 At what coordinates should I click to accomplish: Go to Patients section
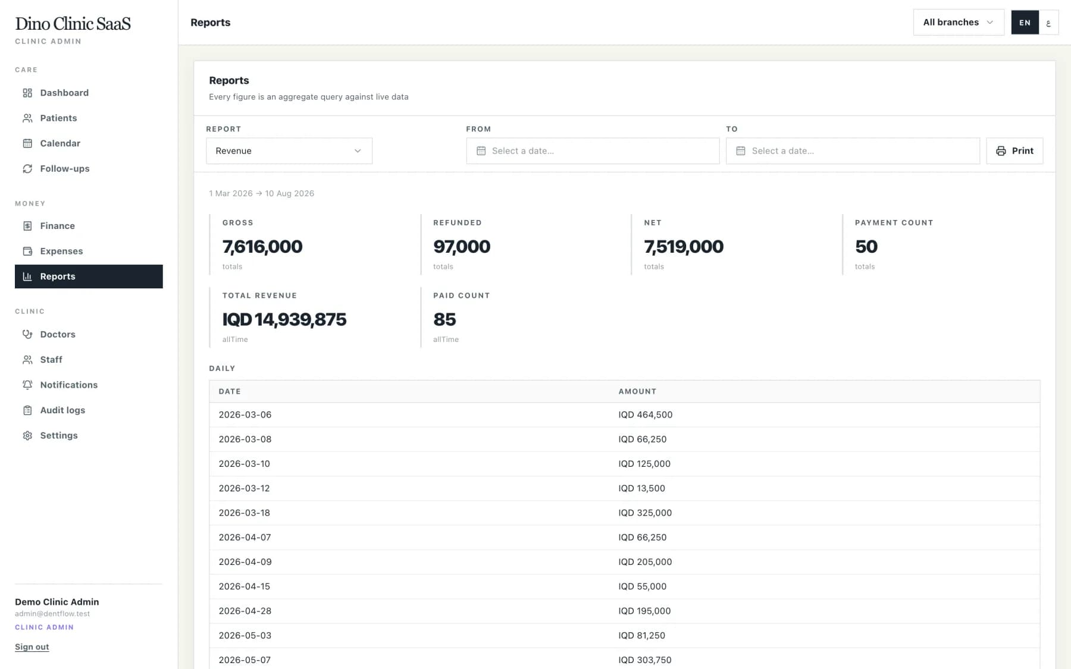89,118
